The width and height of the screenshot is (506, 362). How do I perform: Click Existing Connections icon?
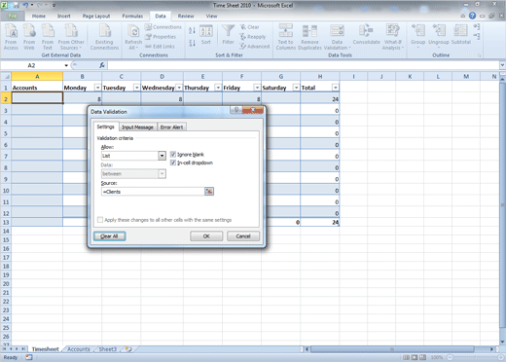pyautogui.click(x=104, y=37)
